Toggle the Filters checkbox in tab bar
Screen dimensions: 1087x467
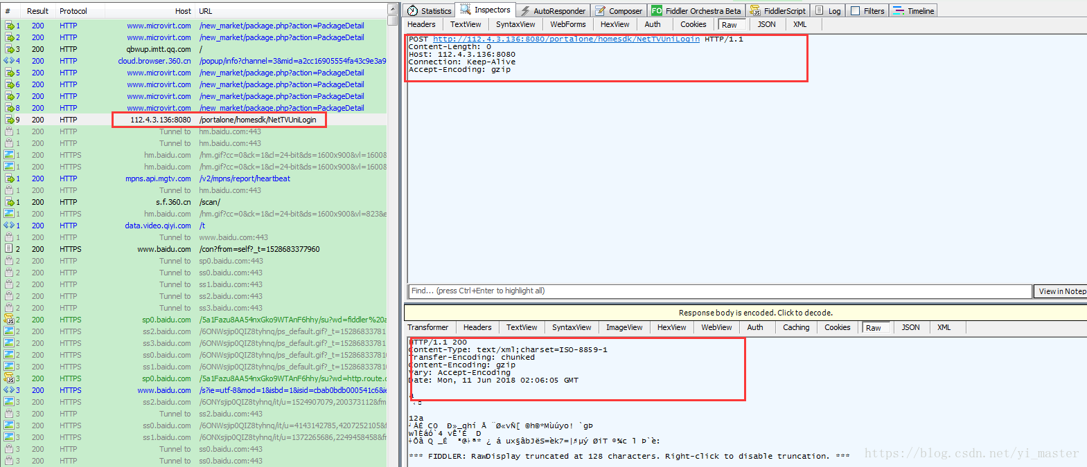click(855, 10)
